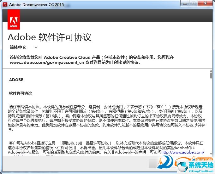
Task: Maximize the Dreamweaver installer window
Action: (193, 3)
